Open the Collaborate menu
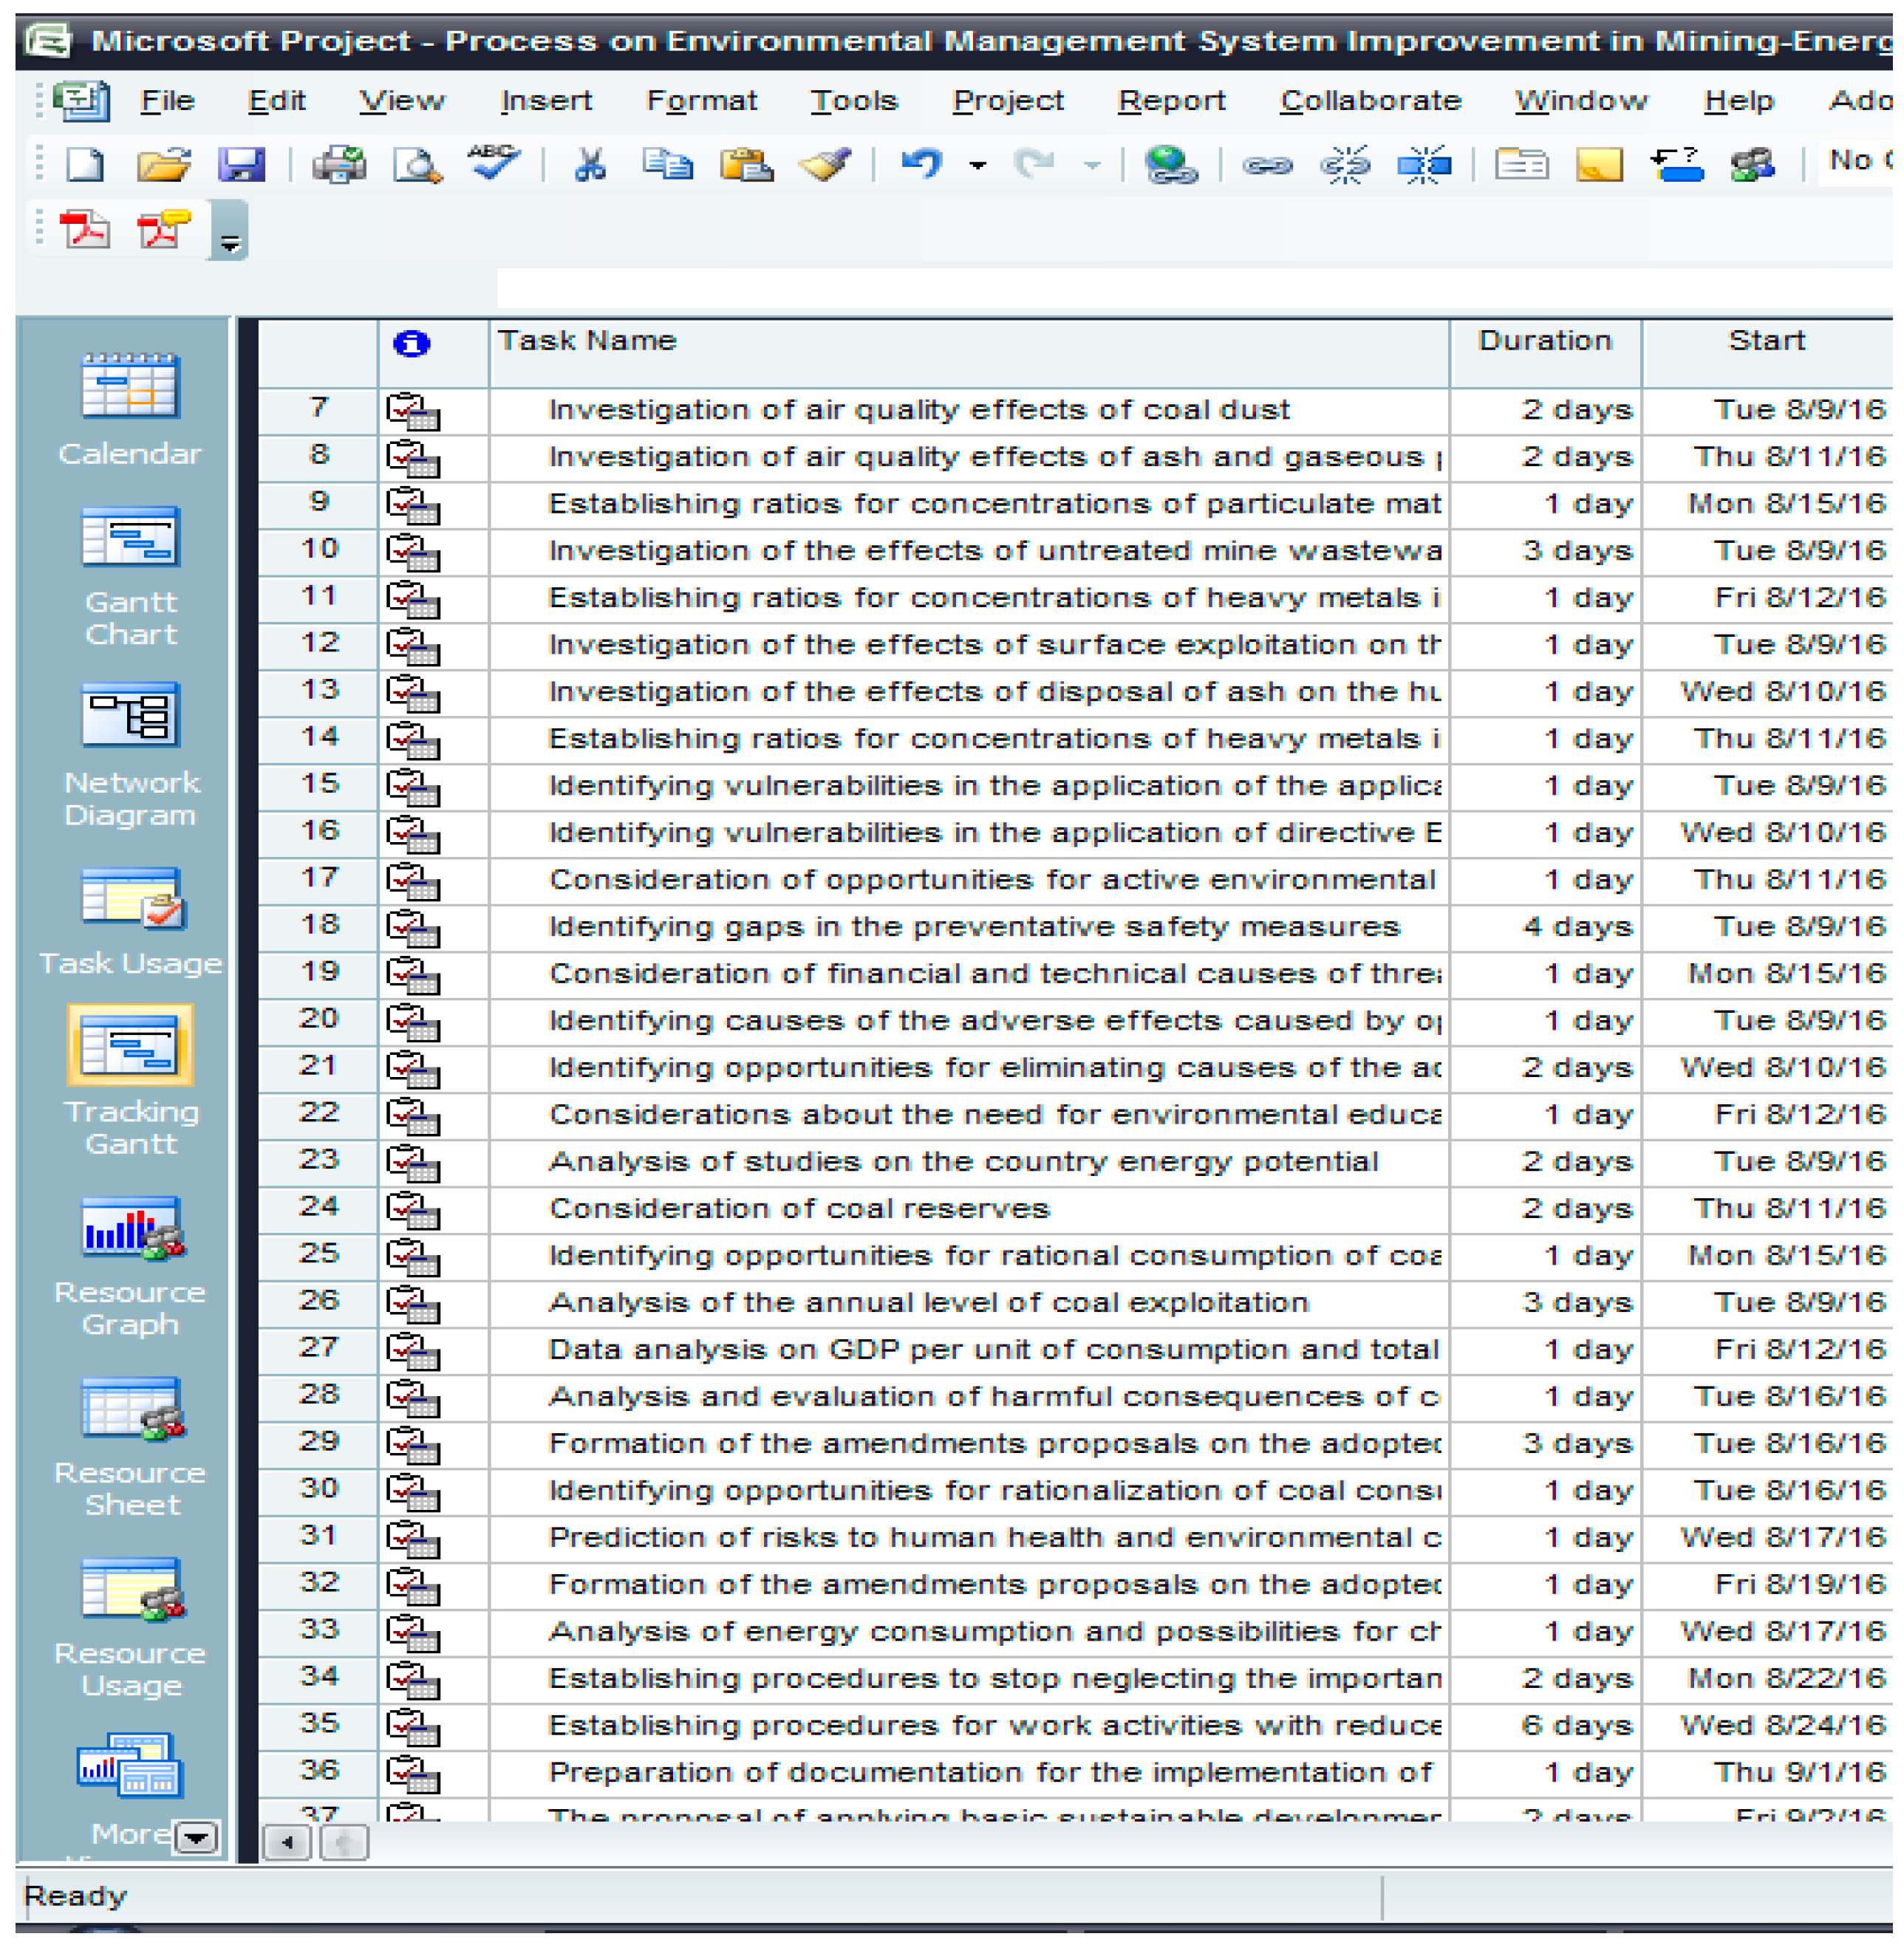 pos(1370,100)
